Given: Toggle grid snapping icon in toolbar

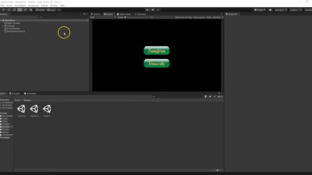Looking at the screenshot, I should coord(59,10).
